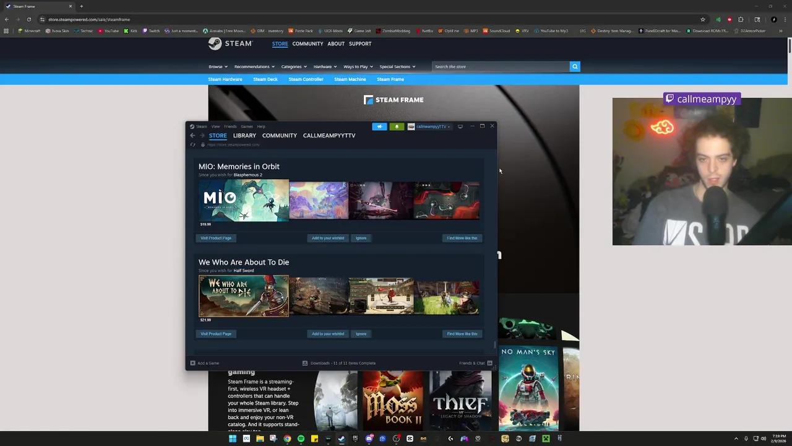792x446 pixels.
Task: Open the Steam Deck link in blue bar
Action: 265,79
